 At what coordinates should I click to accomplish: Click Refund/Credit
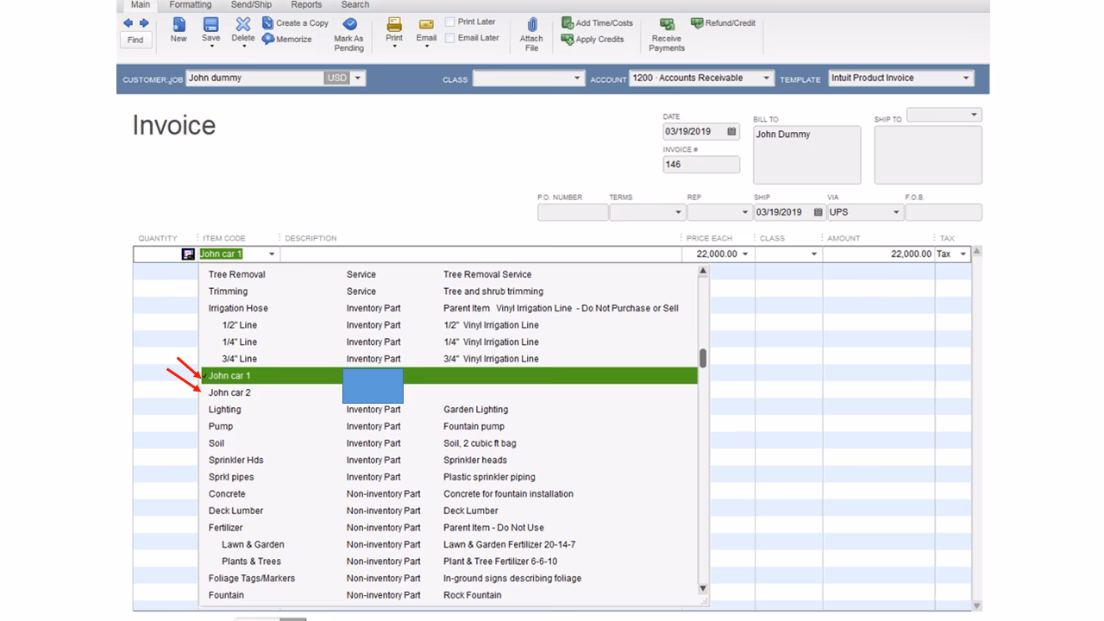pos(724,23)
